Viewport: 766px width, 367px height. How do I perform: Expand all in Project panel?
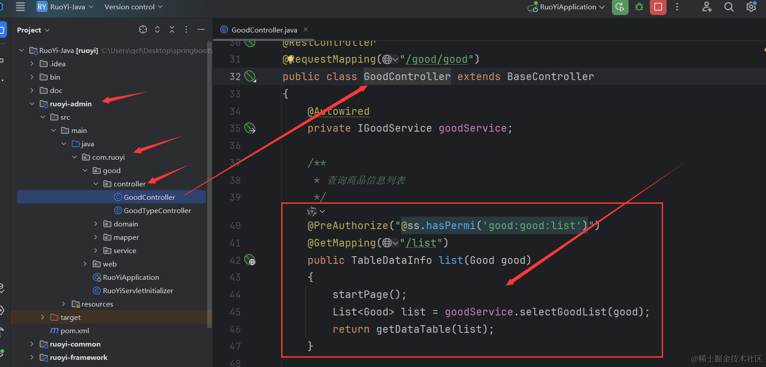(157, 30)
